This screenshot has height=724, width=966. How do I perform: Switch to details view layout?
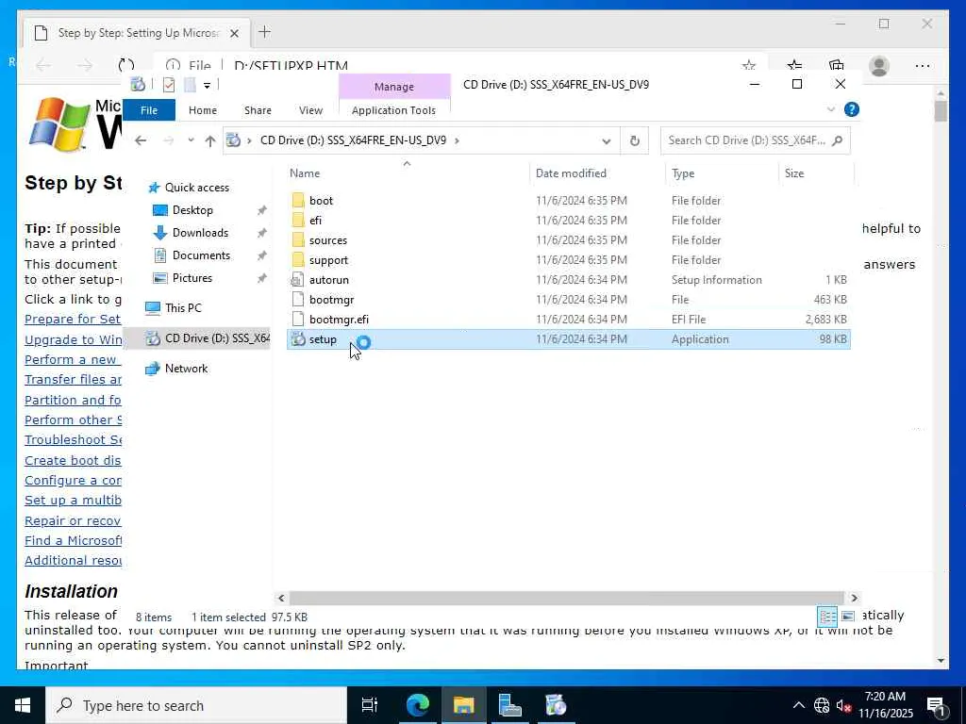[x=826, y=617]
